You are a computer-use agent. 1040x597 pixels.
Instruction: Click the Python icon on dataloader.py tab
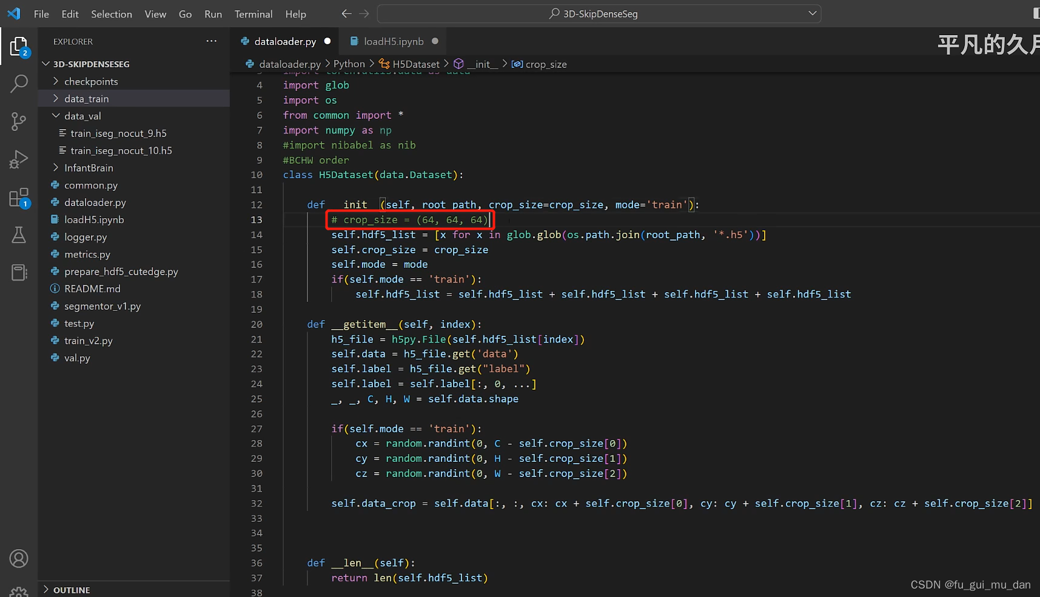coord(245,41)
